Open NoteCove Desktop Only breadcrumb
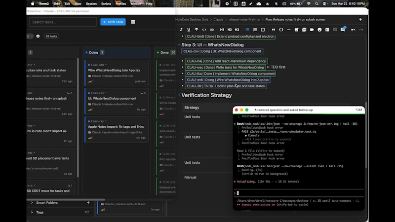The width and height of the screenshot is (395, 222). 192,19
